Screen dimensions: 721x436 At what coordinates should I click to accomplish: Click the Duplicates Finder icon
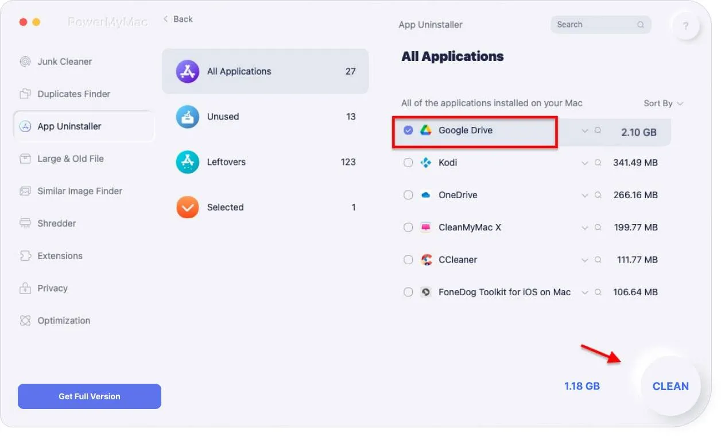25,94
